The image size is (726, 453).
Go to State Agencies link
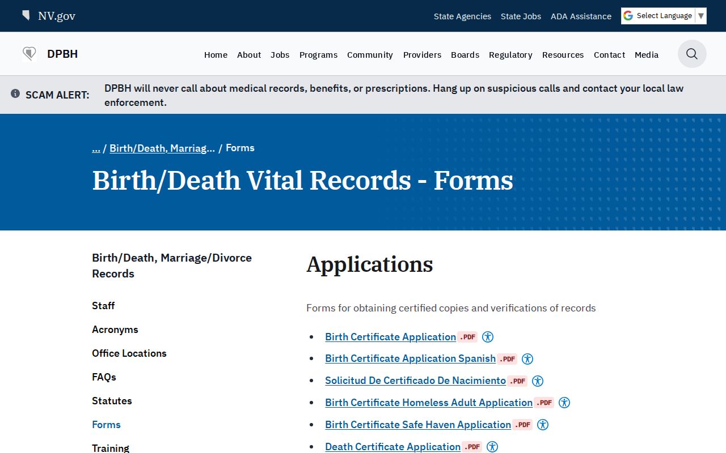(x=462, y=16)
